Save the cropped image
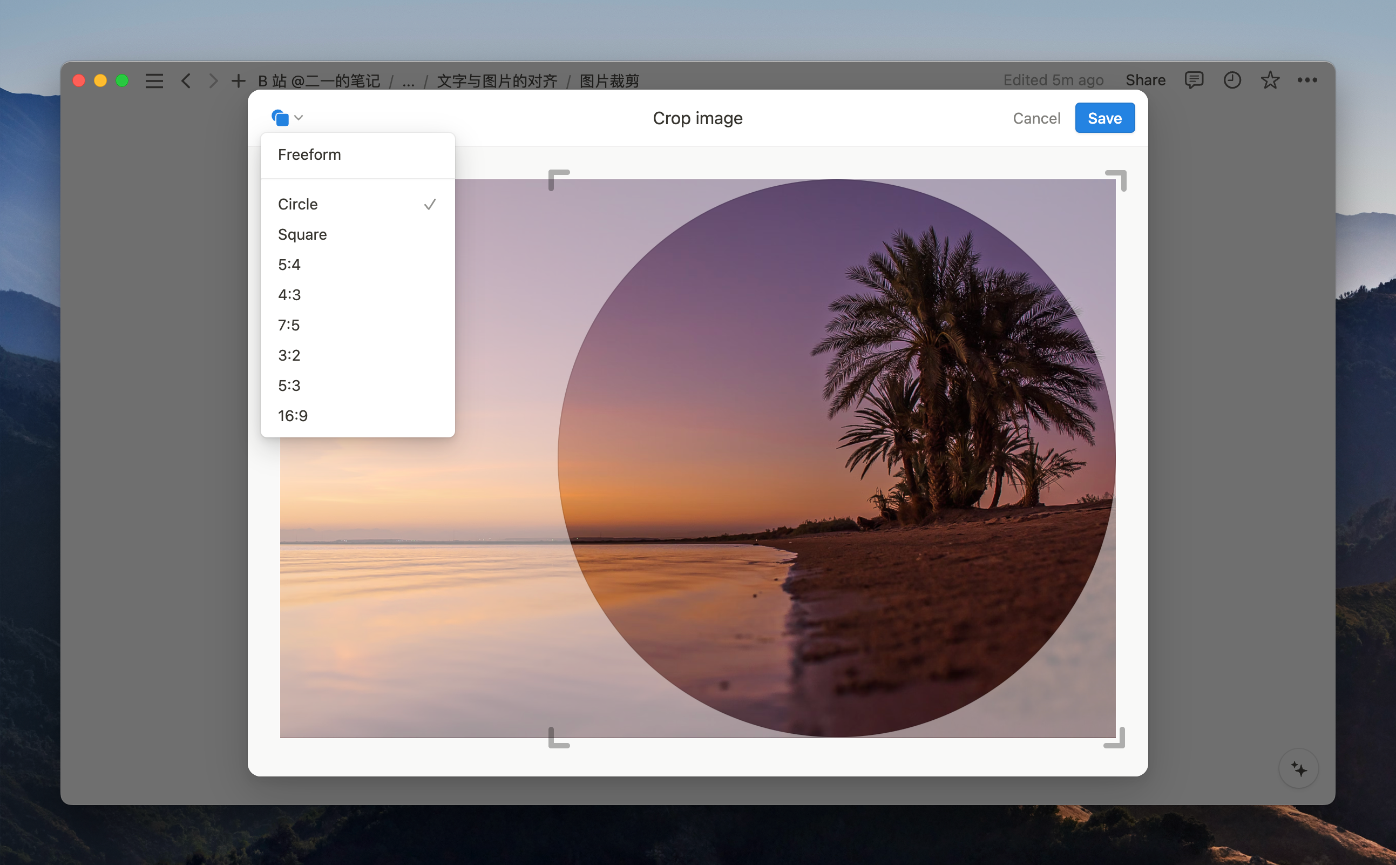The image size is (1396, 865). [x=1104, y=118]
